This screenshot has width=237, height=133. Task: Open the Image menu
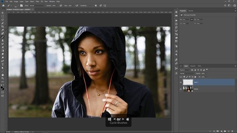(16, 1)
